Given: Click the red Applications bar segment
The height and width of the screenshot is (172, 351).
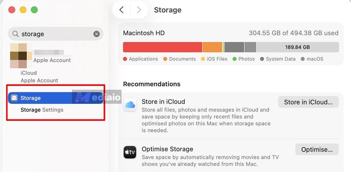Looking at the screenshot, I should pos(162,47).
